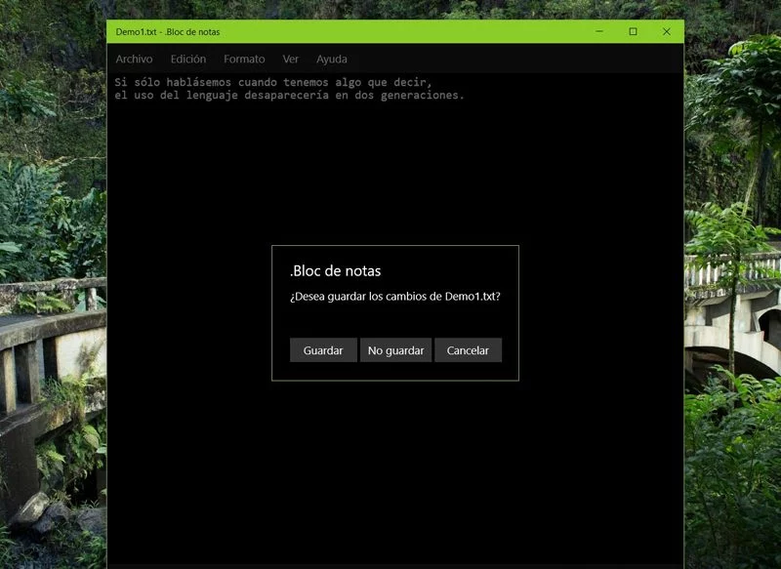Screen dimensions: 781x569
Task: Maximize the Bloc de notas window
Action: [x=633, y=32]
